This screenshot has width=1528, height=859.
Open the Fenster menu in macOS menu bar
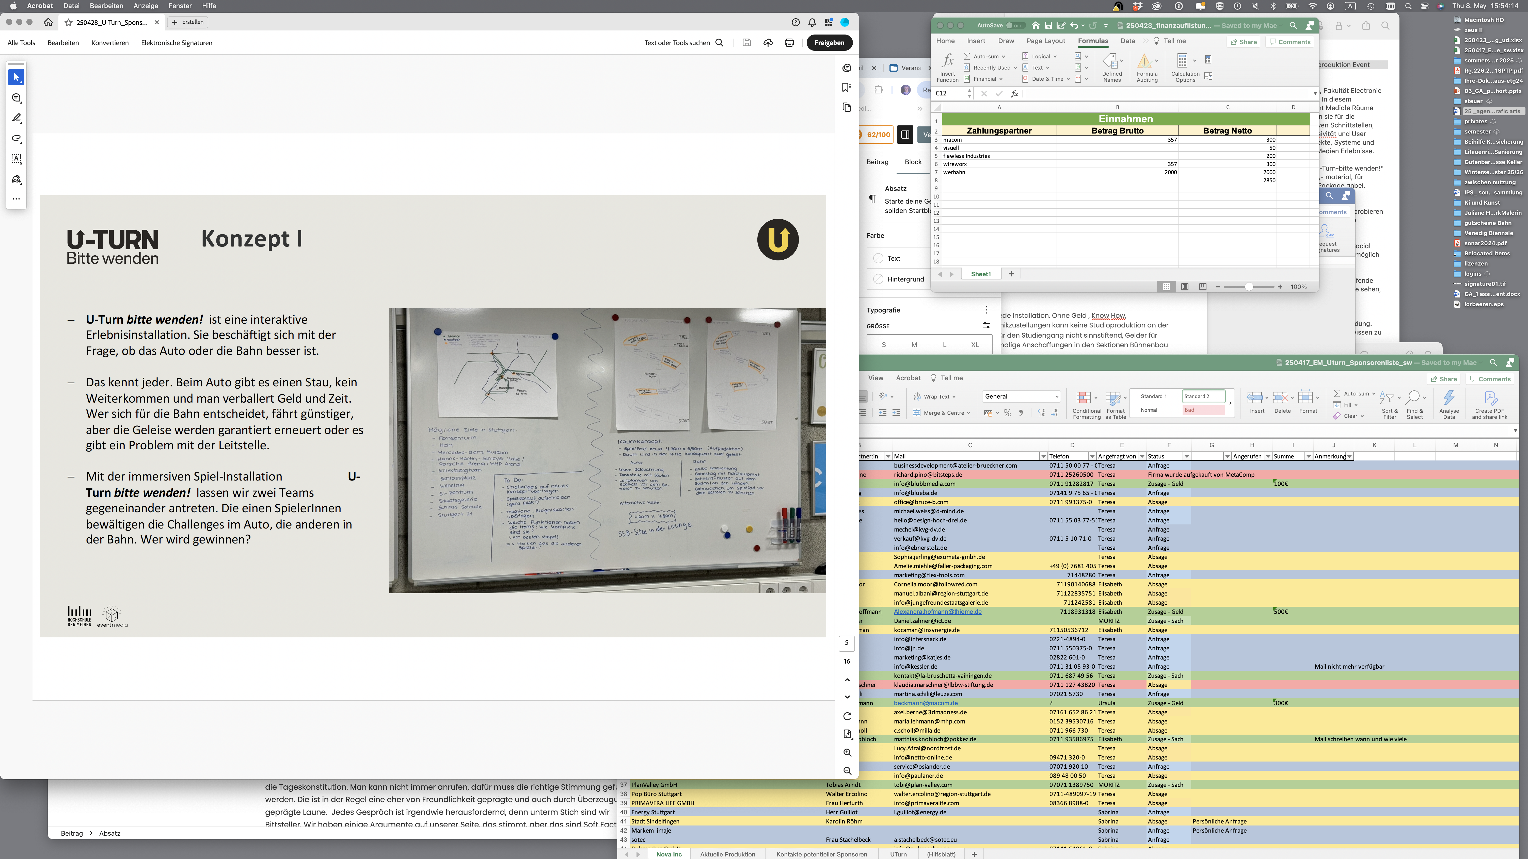click(180, 6)
